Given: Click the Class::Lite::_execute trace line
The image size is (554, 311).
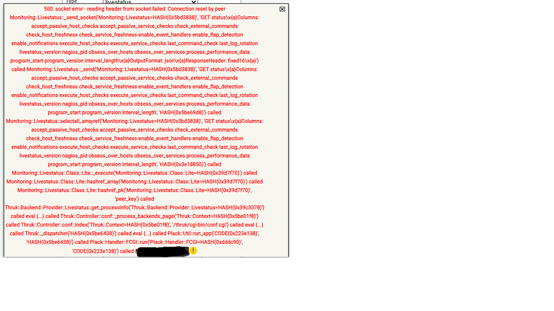Looking at the screenshot, I should pos(134,173).
